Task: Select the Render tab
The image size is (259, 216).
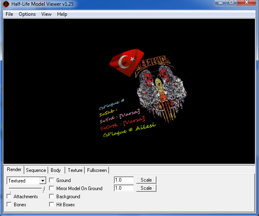Action: [14, 170]
